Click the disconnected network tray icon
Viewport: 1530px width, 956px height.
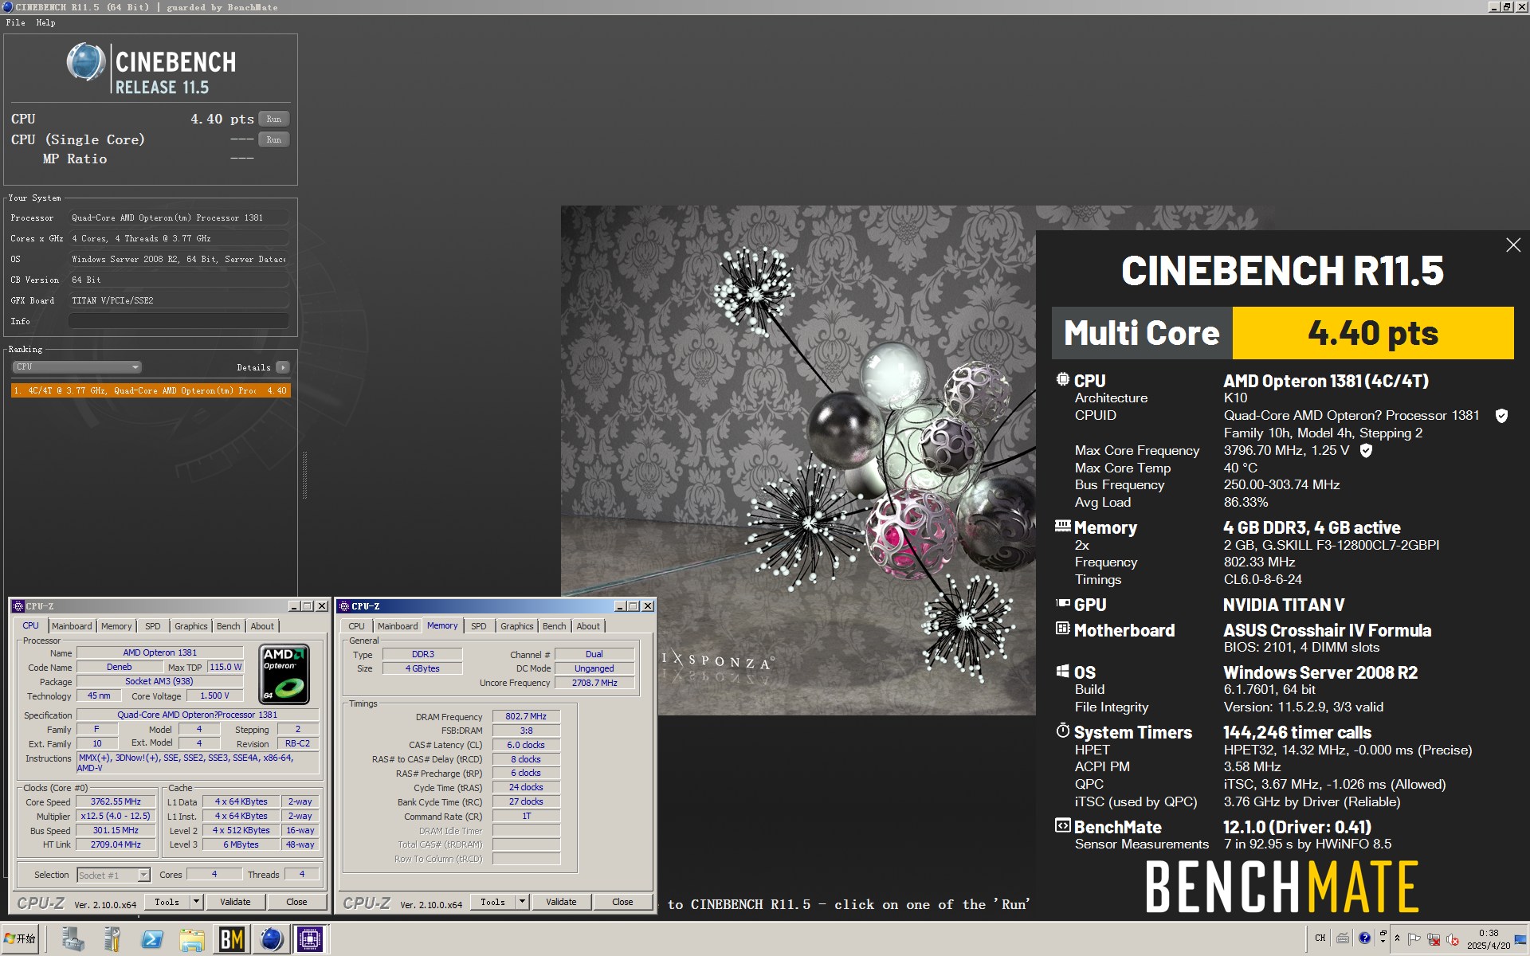click(1434, 938)
